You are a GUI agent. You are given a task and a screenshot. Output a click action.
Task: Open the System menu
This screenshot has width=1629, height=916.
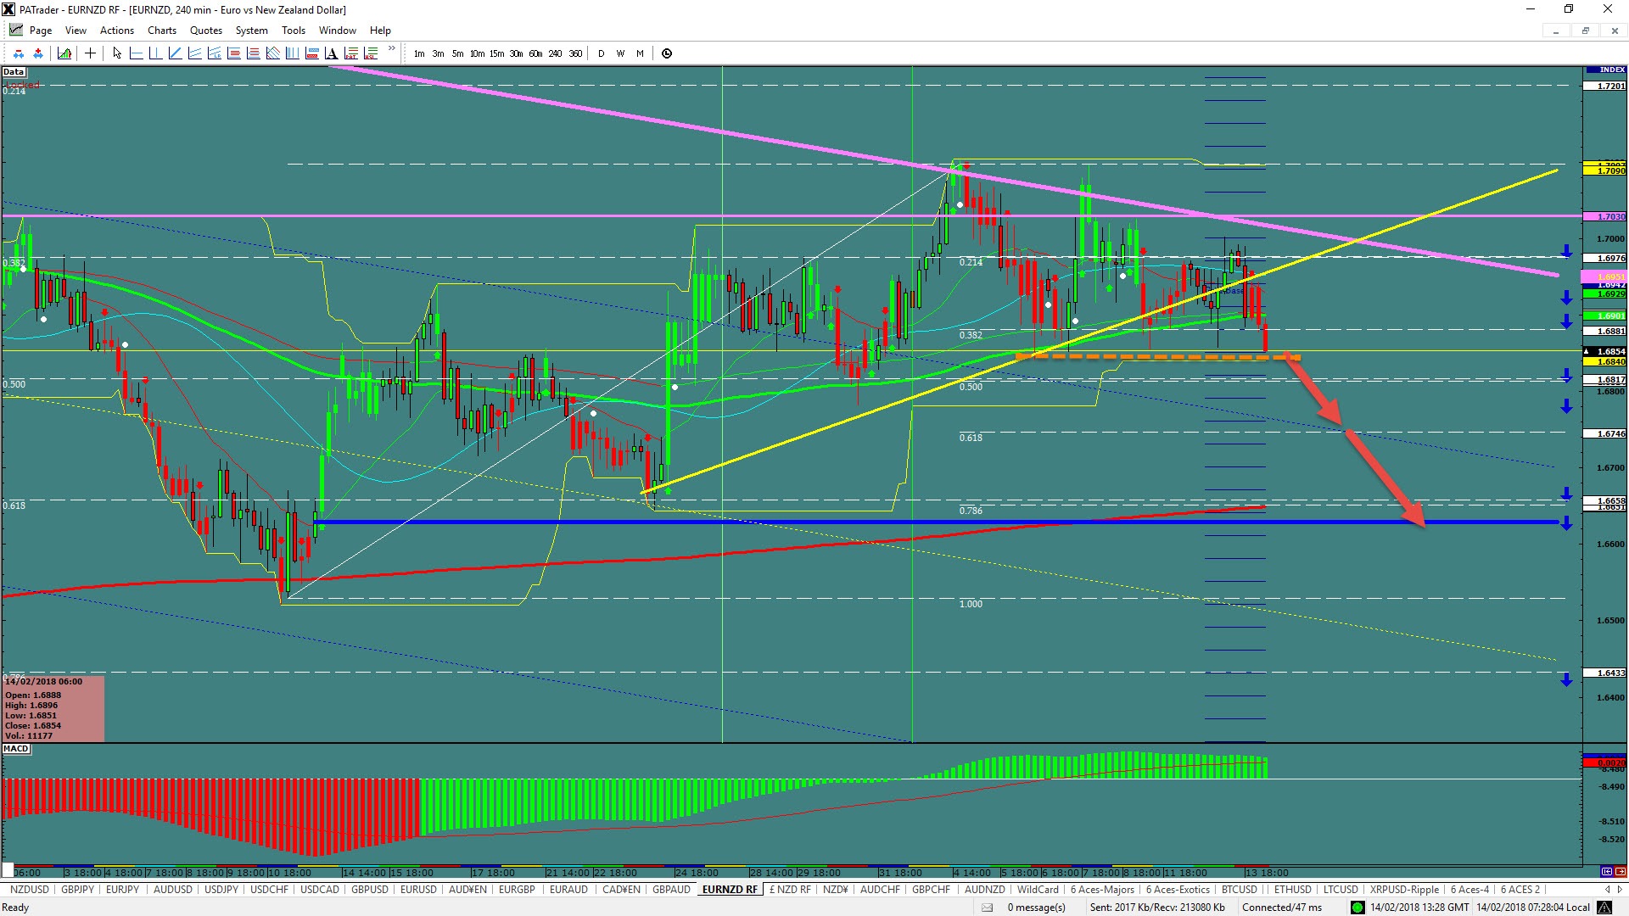point(251,31)
